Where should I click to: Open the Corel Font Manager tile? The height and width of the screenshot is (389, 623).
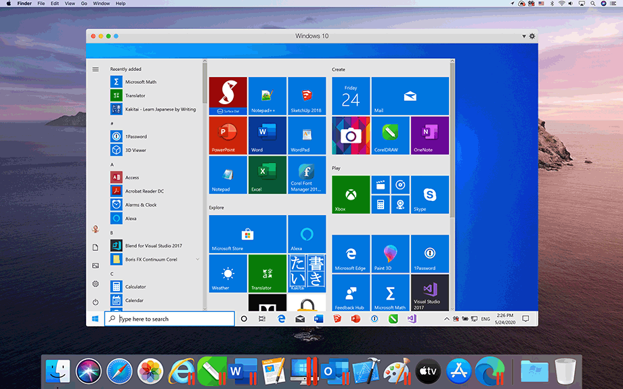click(x=307, y=175)
